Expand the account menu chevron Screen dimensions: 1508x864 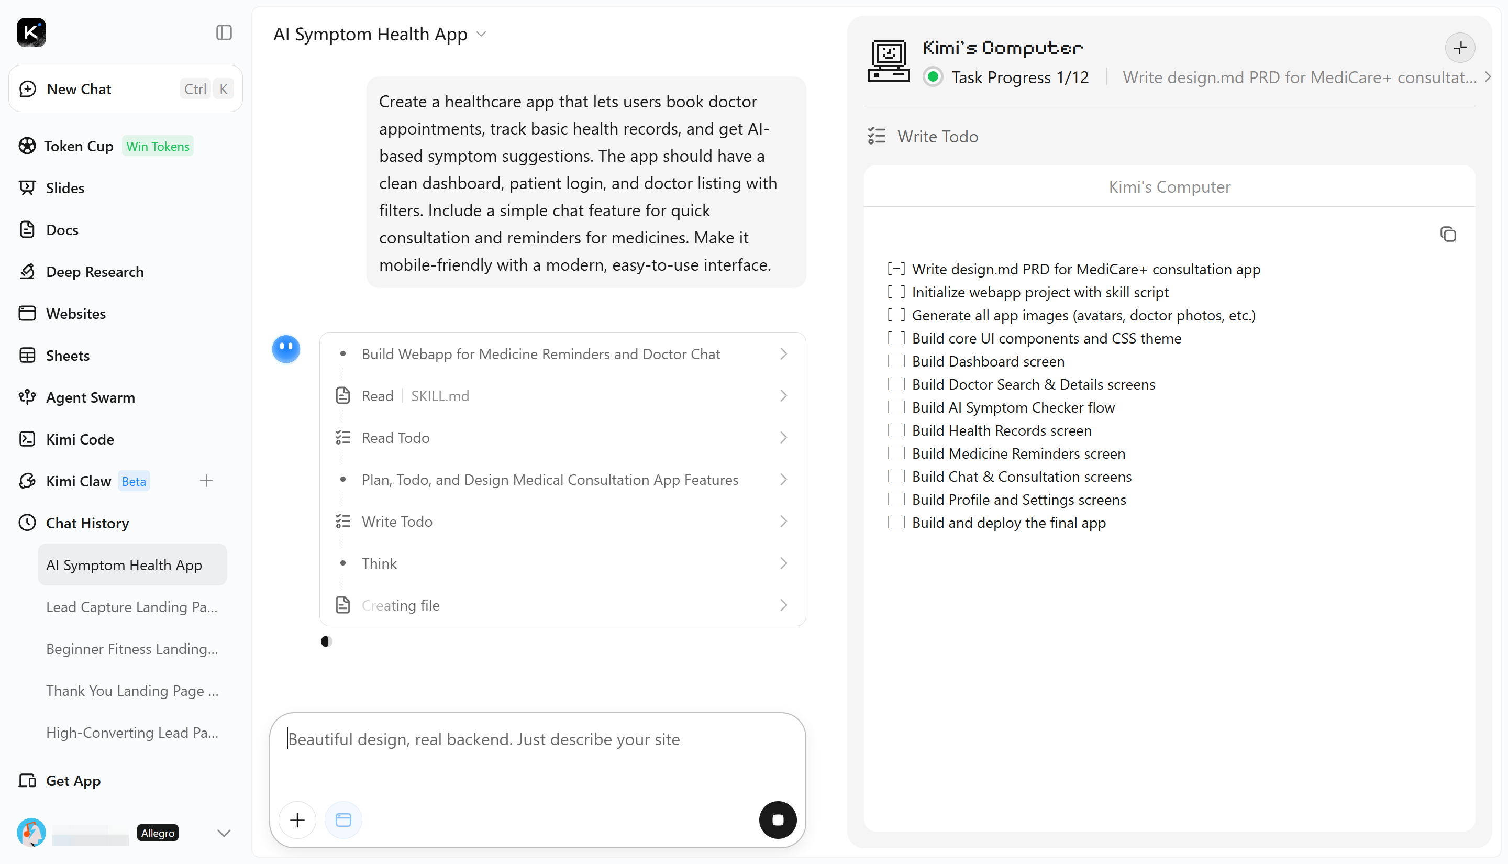(x=224, y=833)
